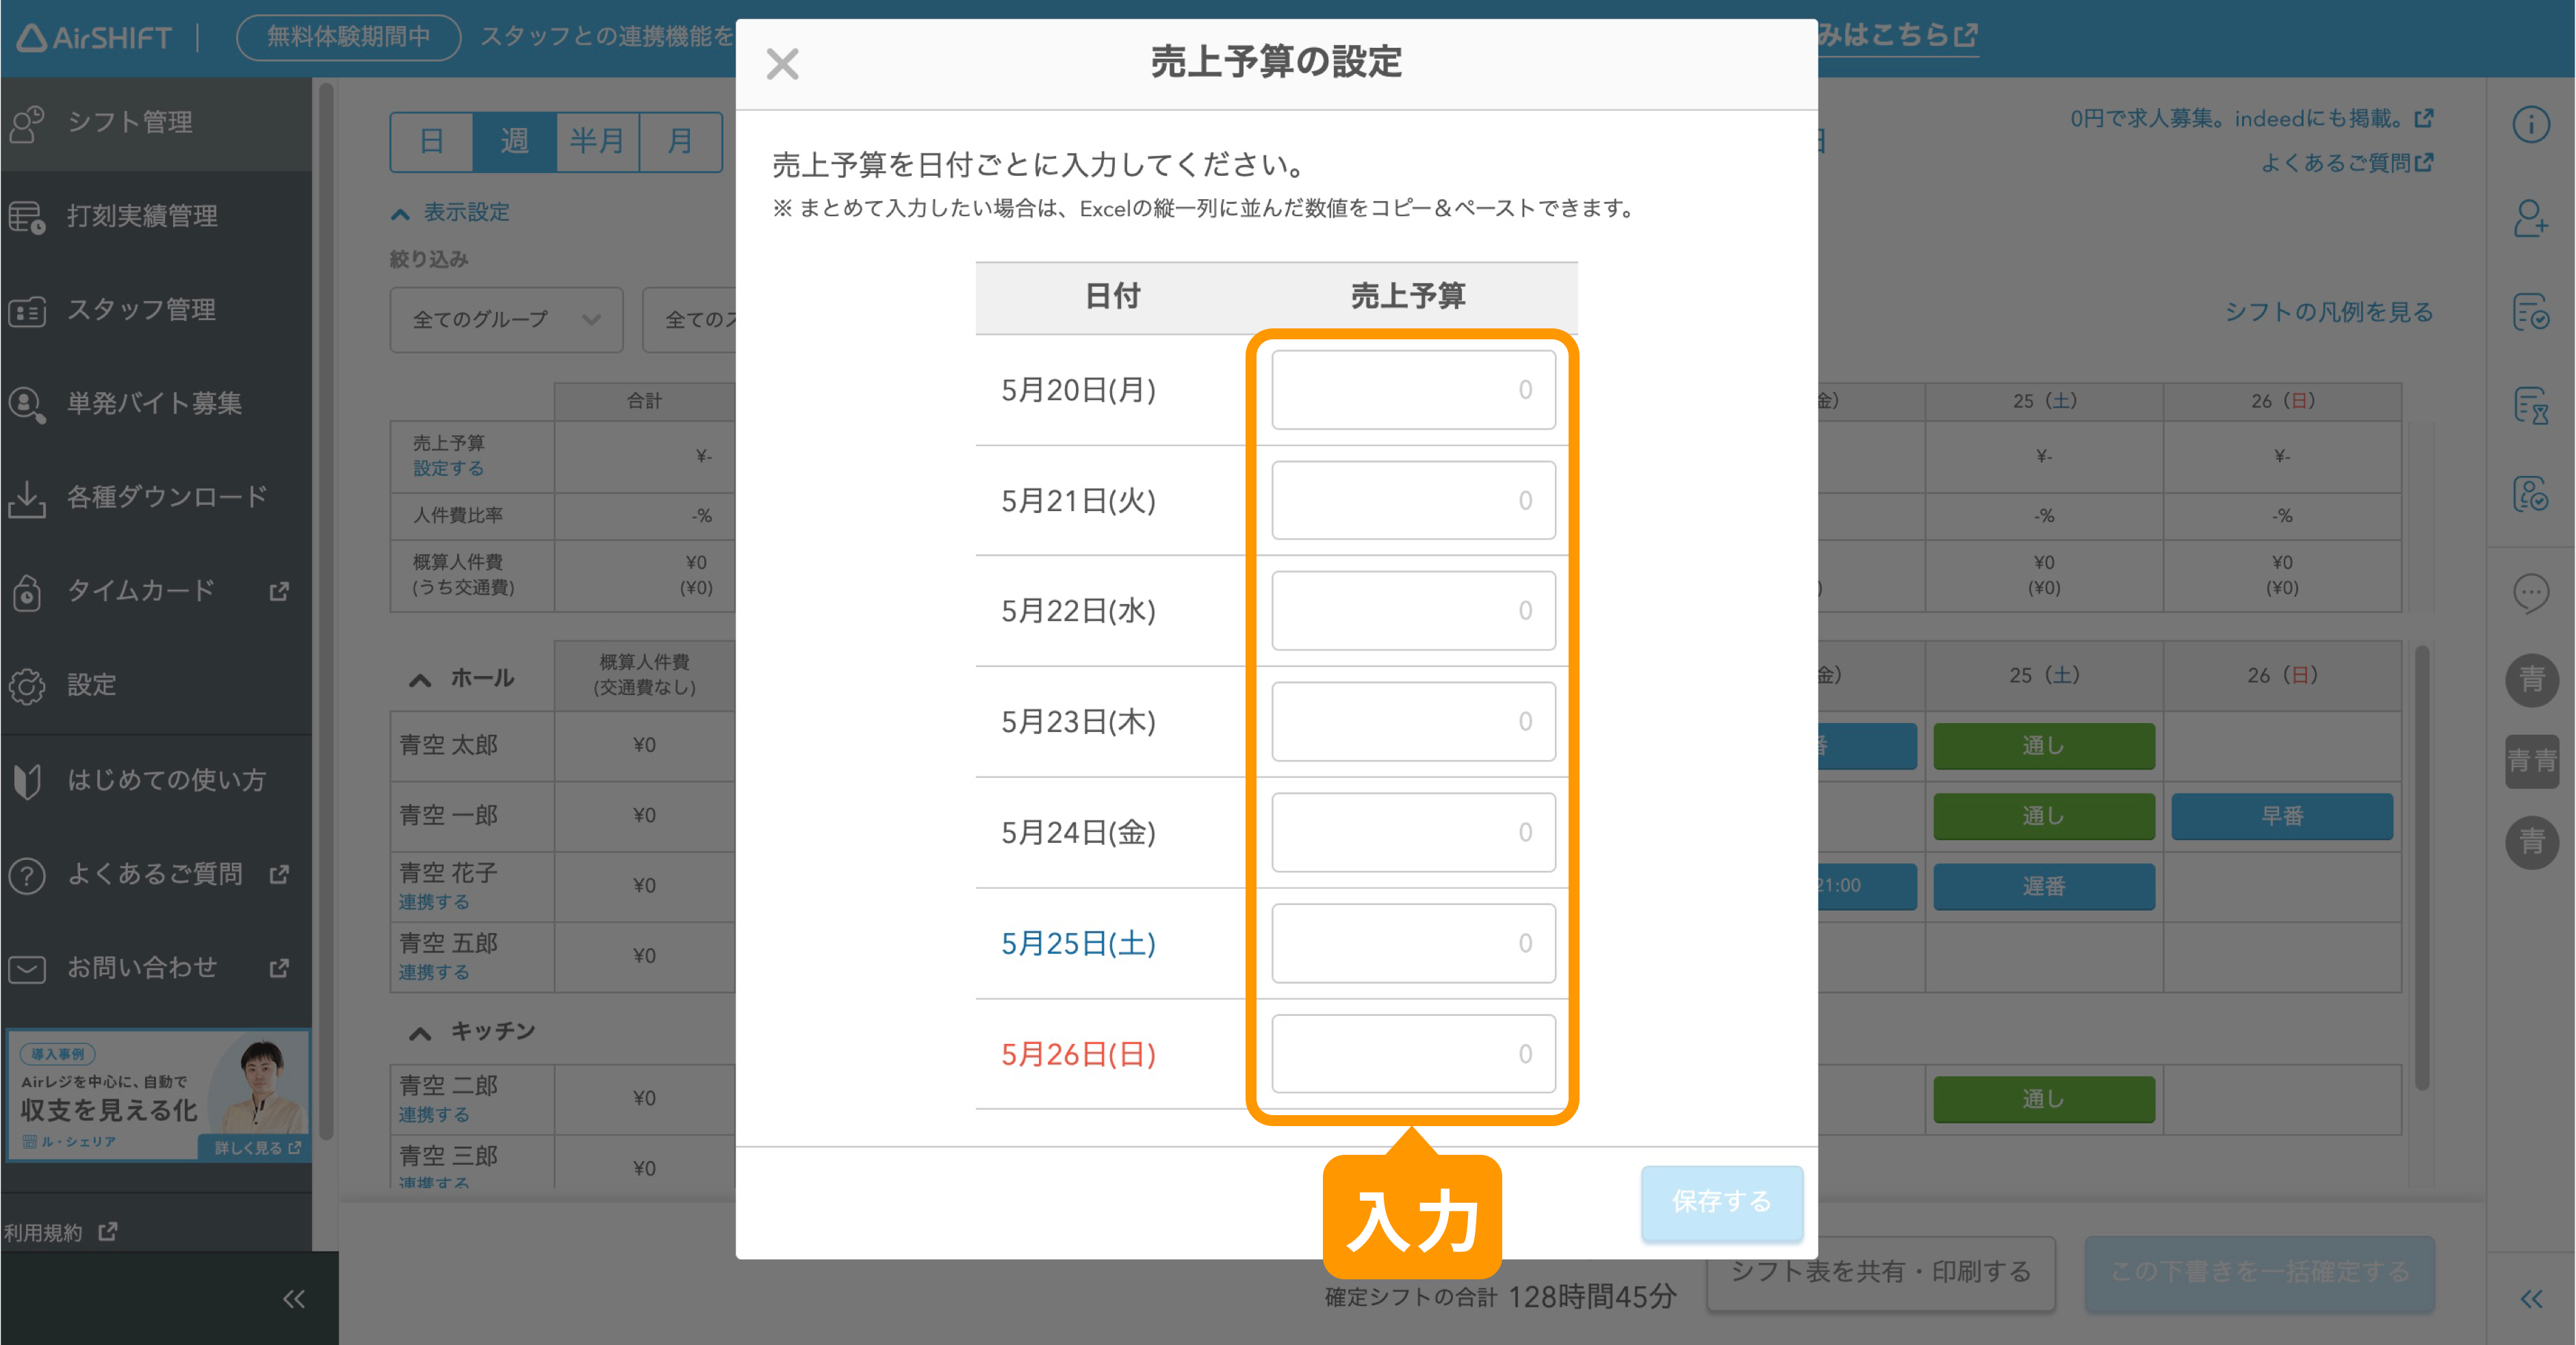2576x1345 pixels.
Task: Switch to the 月 view tab
Action: [x=680, y=141]
